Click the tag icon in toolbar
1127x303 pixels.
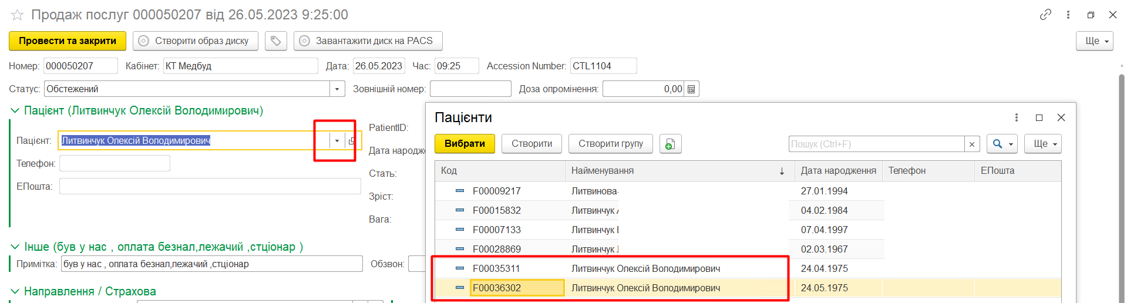275,41
